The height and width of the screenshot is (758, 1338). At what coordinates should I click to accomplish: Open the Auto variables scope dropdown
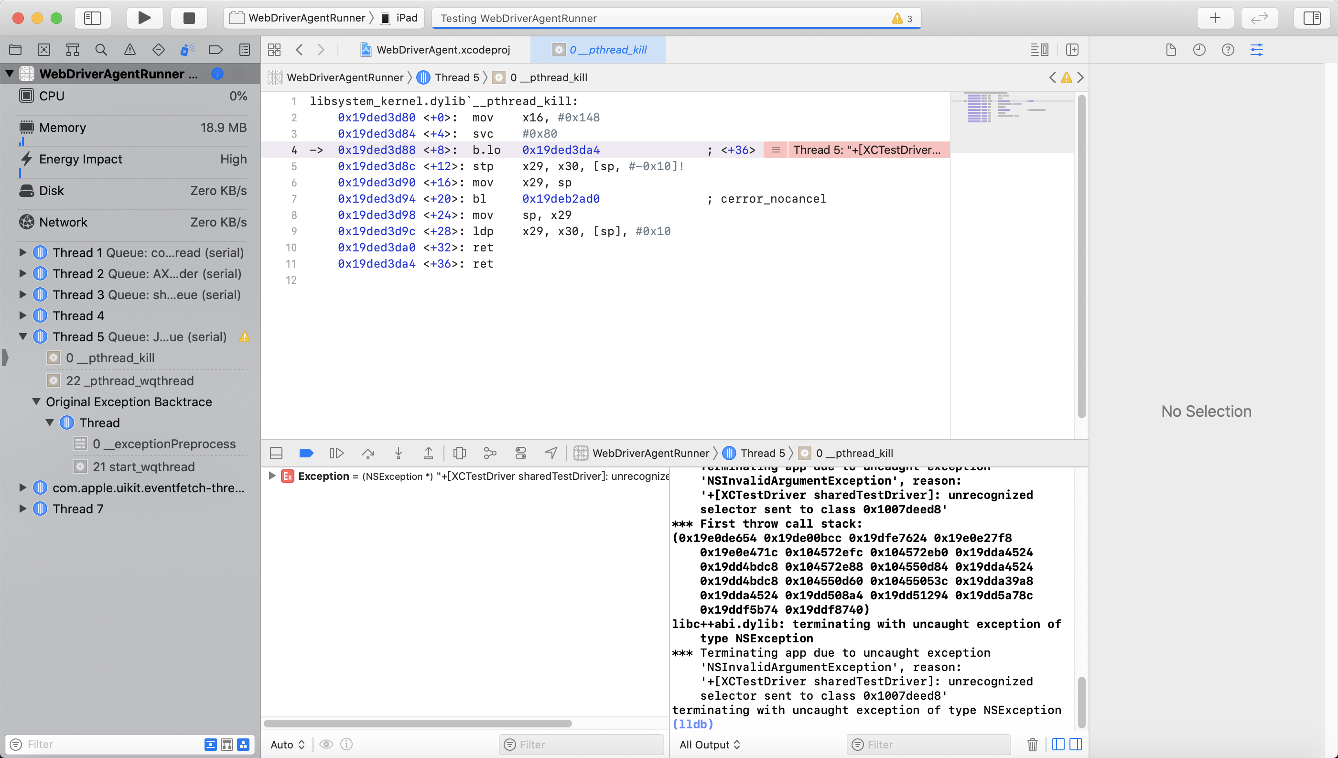pyautogui.click(x=287, y=745)
